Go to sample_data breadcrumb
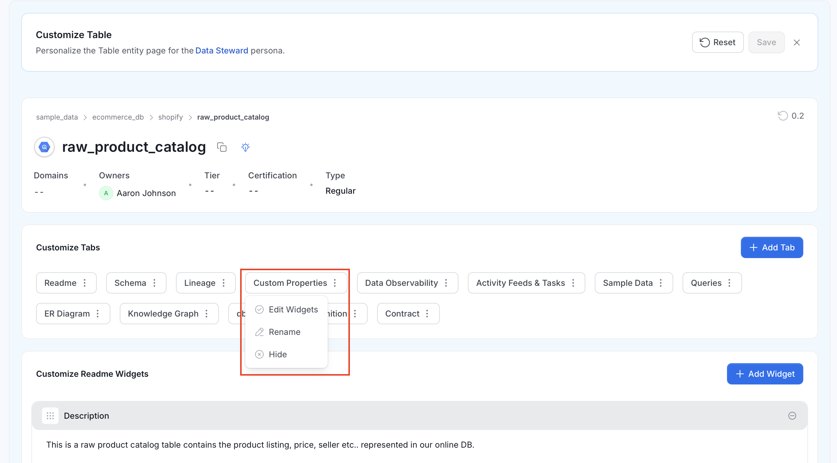 (x=57, y=117)
